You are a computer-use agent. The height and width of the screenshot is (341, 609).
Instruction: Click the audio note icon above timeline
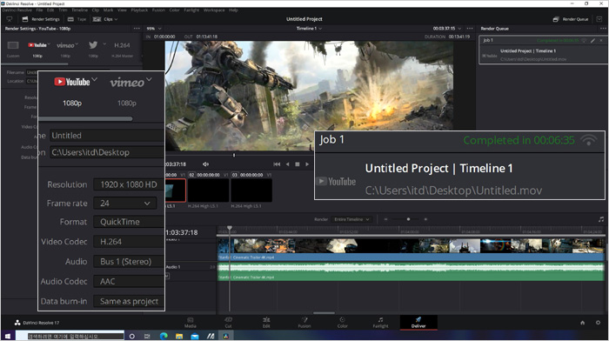point(601,219)
